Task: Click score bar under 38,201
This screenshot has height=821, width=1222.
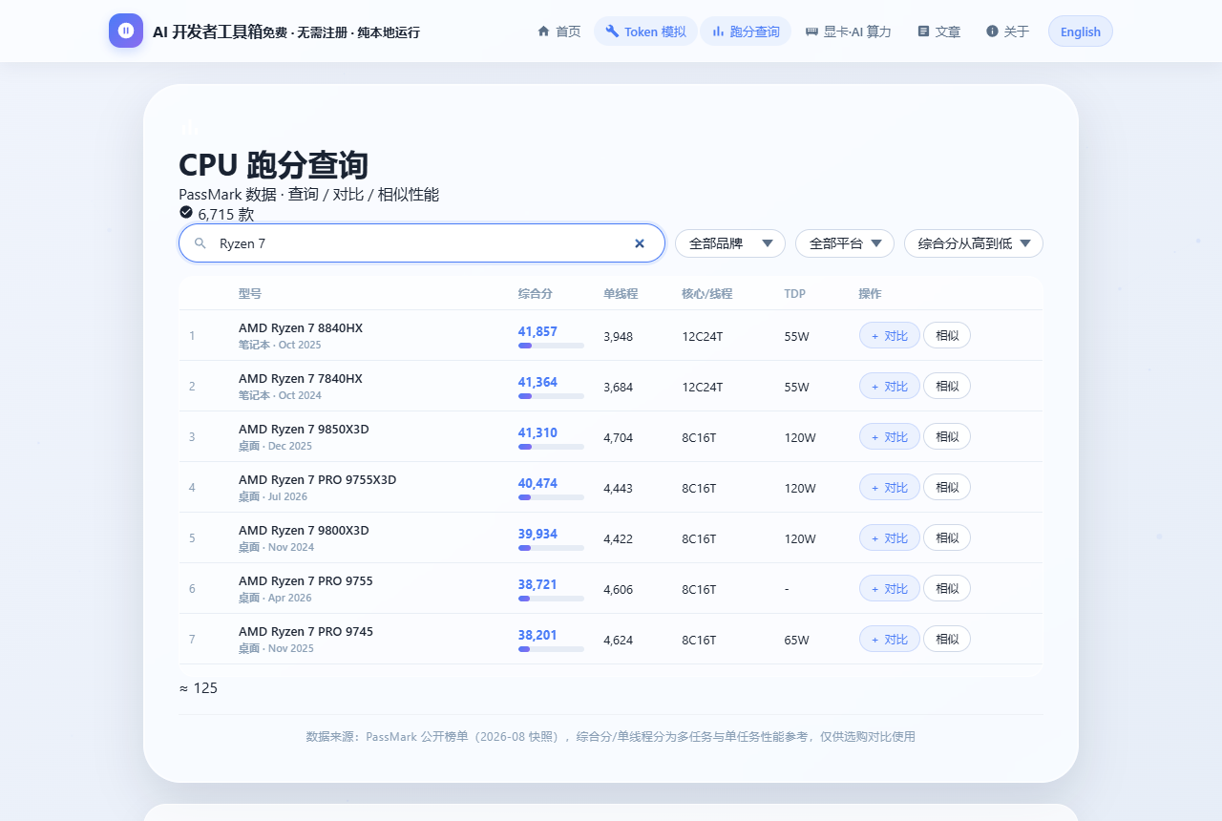Action: [551, 649]
